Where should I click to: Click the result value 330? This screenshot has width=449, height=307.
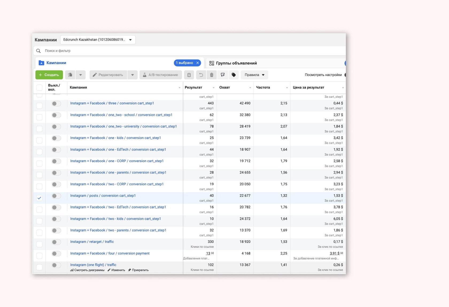click(211, 242)
